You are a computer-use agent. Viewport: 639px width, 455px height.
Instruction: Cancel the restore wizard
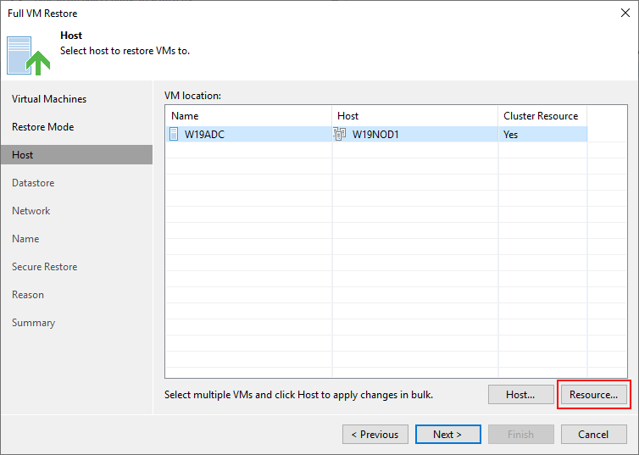click(x=593, y=434)
